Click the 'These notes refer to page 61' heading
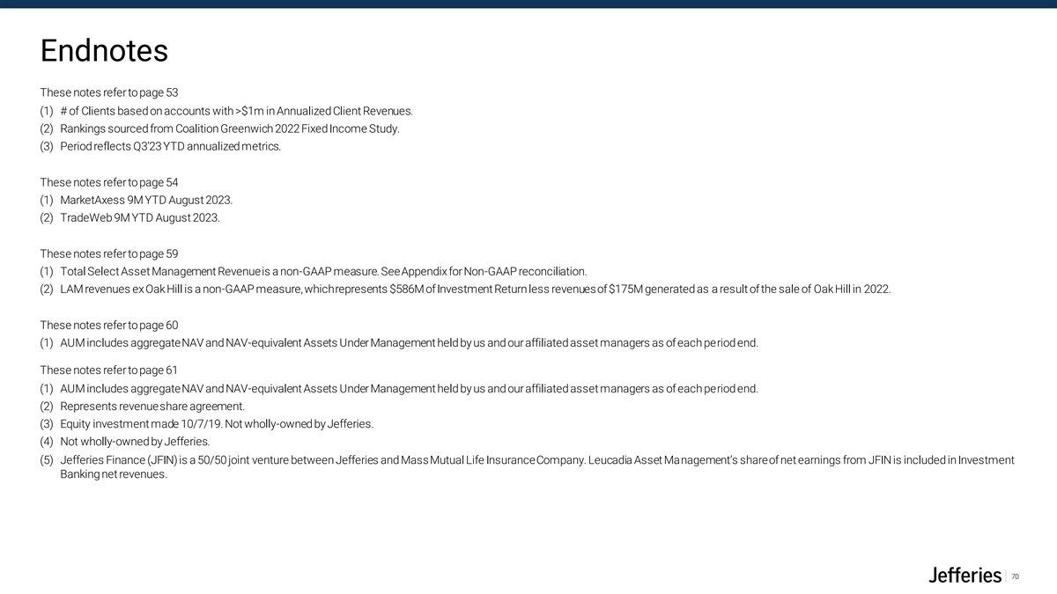Image resolution: width=1057 pixels, height=594 pixels. pyautogui.click(x=109, y=370)
